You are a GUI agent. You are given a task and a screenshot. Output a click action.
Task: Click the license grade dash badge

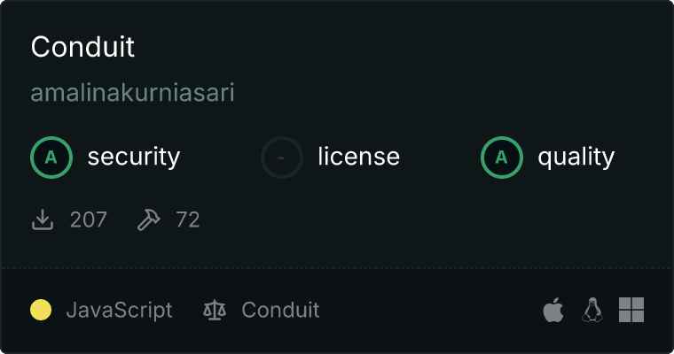pyautogui.click(x=282, y=158)
